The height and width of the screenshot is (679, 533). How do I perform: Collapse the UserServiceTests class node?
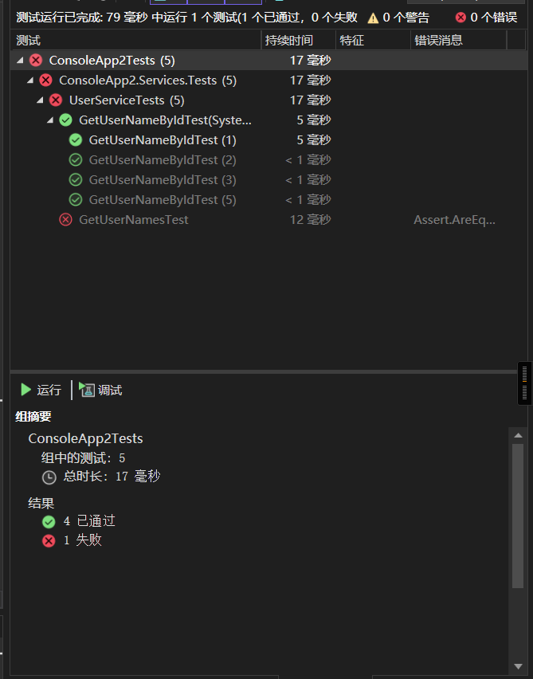tap(40, 100)
